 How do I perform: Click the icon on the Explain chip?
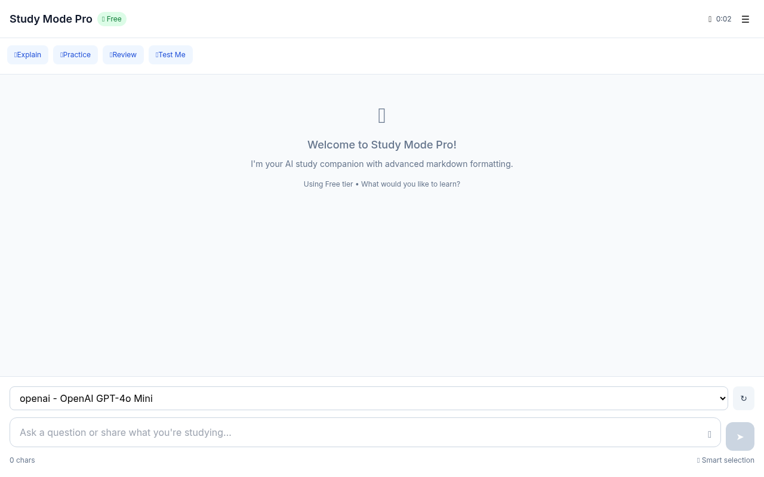[x=15, y=54]
